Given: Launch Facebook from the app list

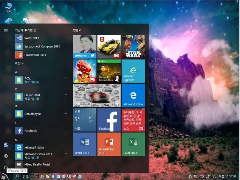Looking at the screenshot, I should (41, 131).
